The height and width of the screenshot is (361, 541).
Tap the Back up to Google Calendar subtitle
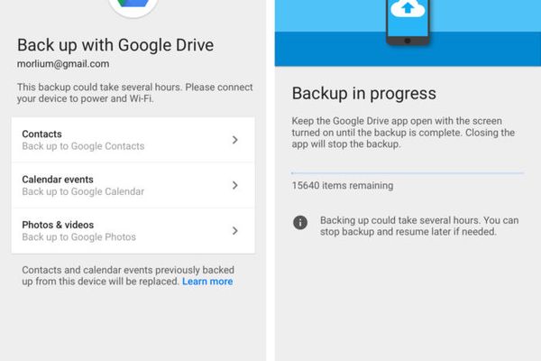click(83, 191)
